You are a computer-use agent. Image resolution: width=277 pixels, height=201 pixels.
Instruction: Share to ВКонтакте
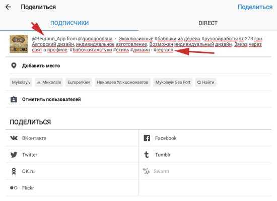(x=72, y=138)
